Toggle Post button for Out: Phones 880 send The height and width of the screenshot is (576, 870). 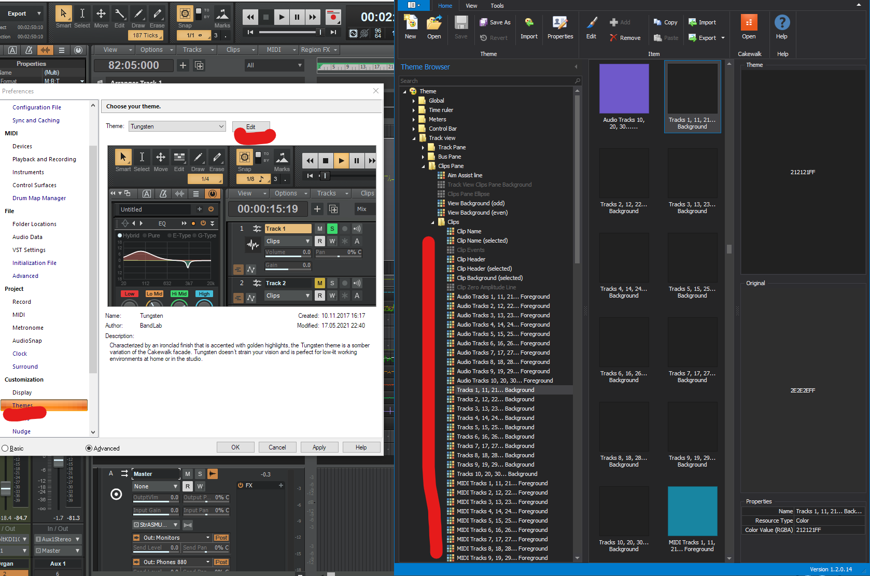(221, 562)
